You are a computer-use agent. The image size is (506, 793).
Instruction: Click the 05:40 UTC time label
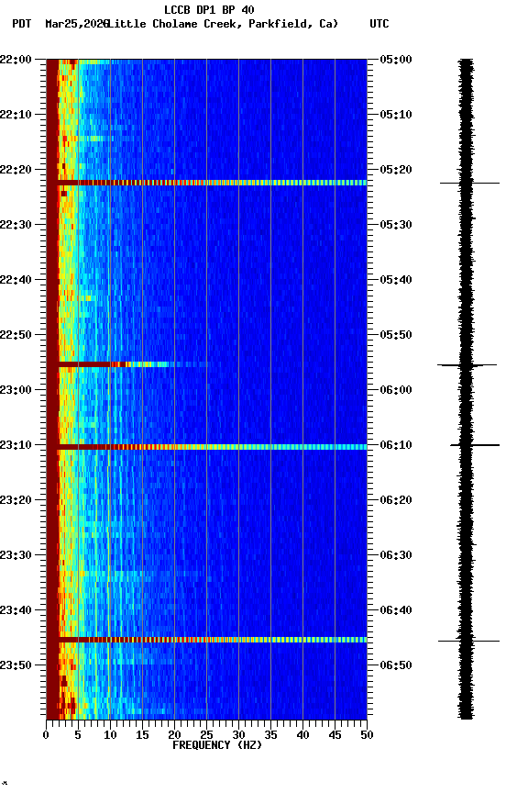tap(396, 280)
